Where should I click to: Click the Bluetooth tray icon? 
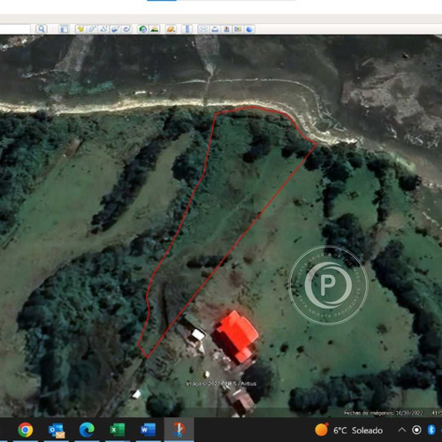point(431,430)
